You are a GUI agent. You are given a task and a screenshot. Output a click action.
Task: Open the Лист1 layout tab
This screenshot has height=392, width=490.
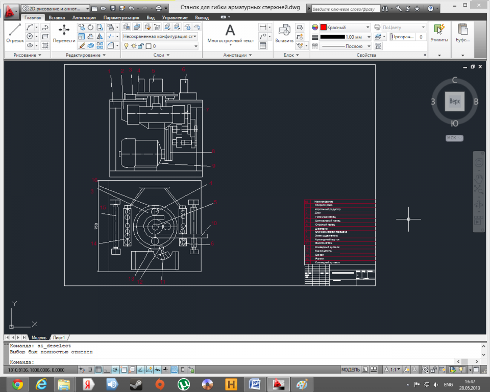(x=59, y=337)
